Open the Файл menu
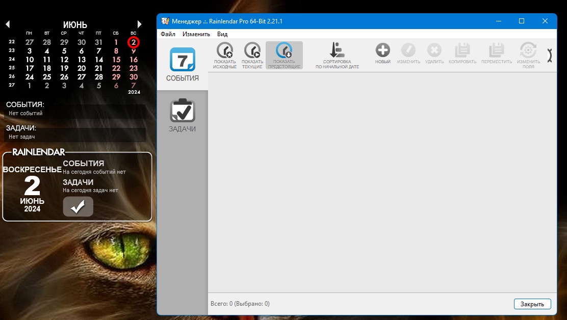This screenshot has width=567, height=320. (168, 34)
